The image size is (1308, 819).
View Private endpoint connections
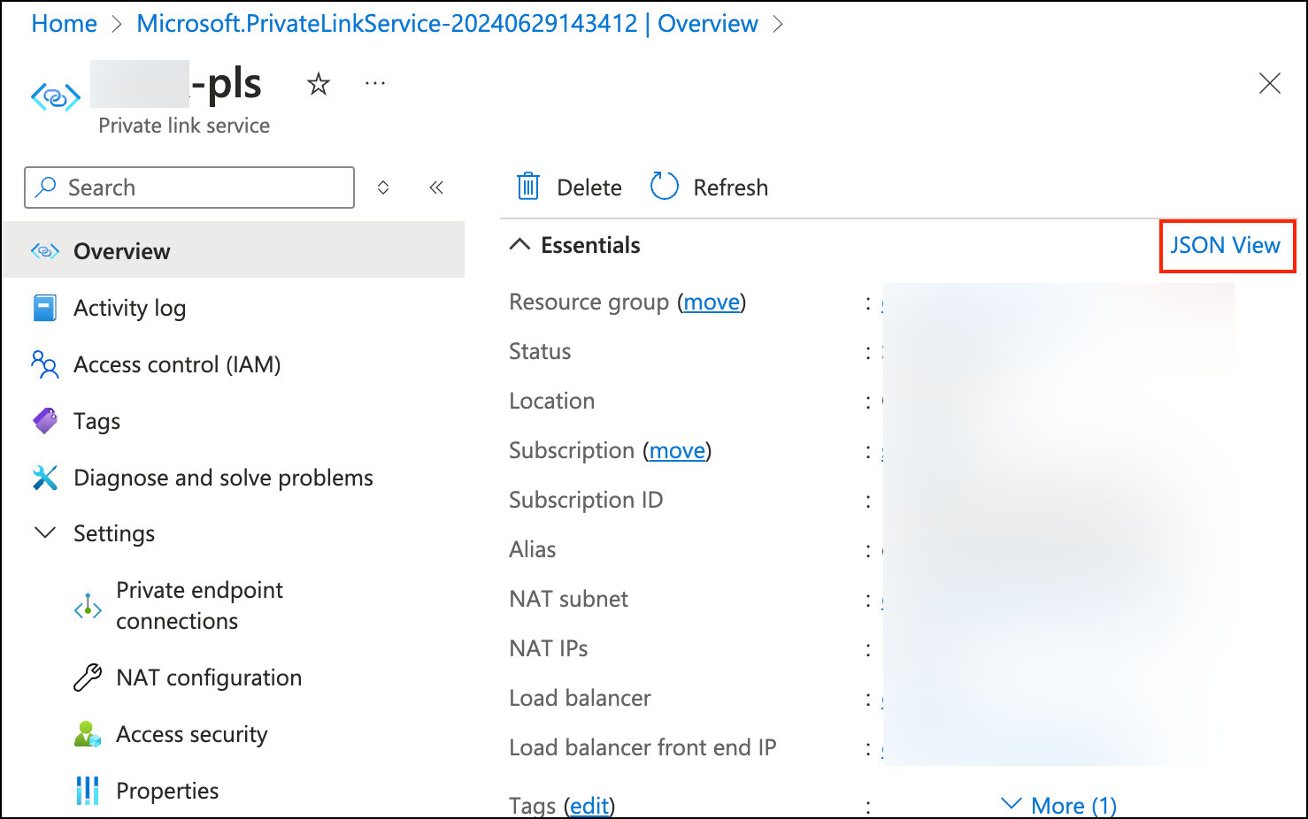click(199, 605)
